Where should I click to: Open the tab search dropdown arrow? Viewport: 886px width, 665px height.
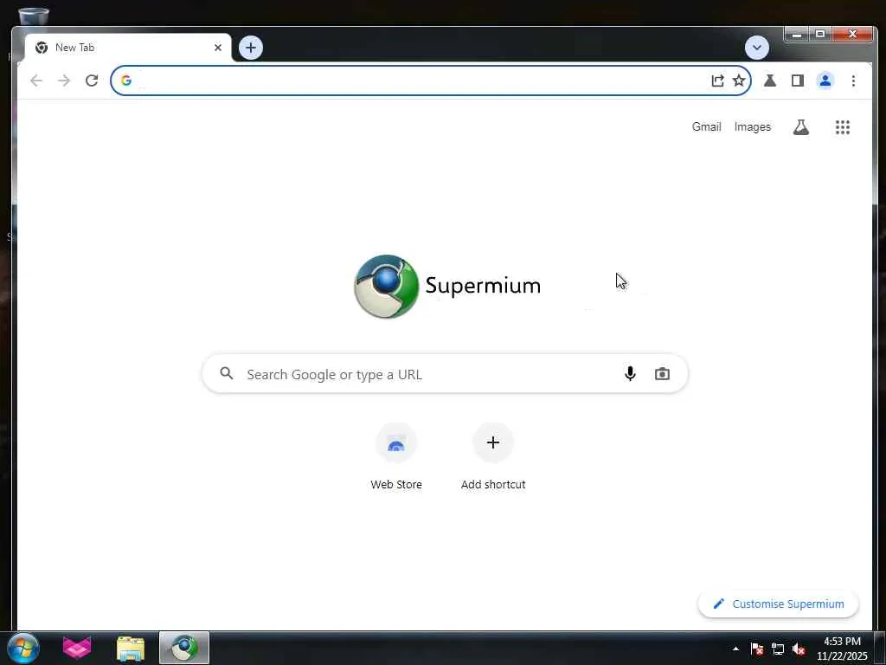(756, 48)
